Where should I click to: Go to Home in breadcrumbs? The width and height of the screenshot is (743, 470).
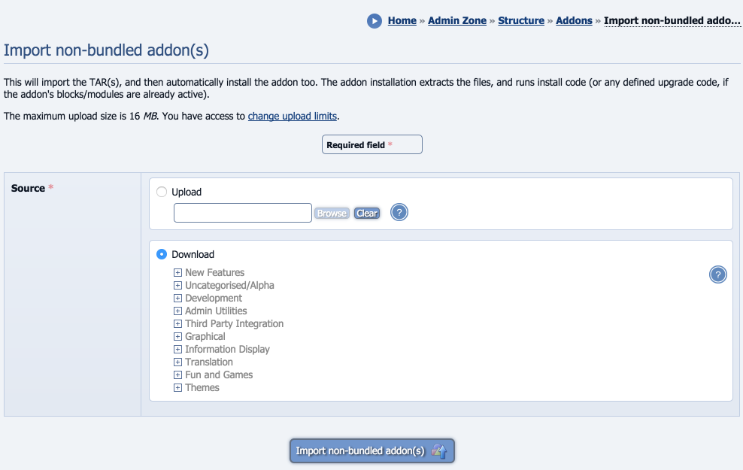click(402, 21)
